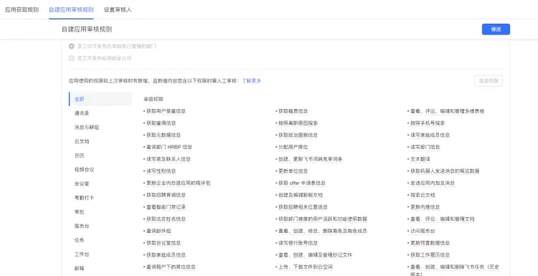This screenshot has width=538, height=276.
Task: Click permission 查看智能门禁记录
Action: pyautogui.click(x=166, y=207)
